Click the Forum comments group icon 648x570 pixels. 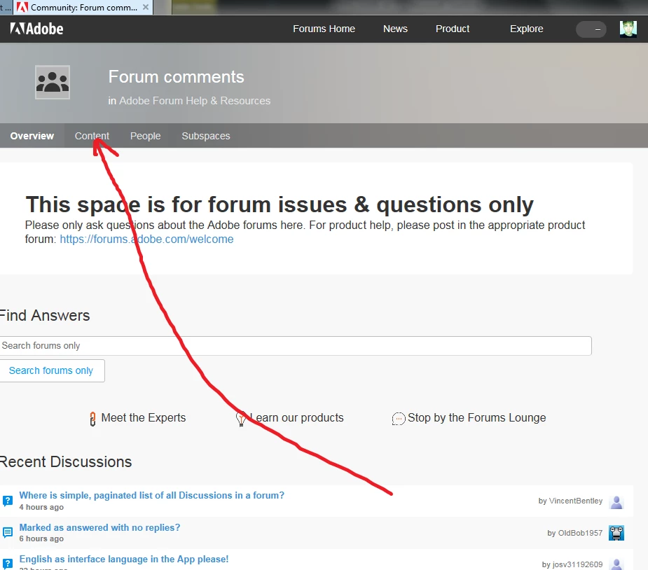53,82
